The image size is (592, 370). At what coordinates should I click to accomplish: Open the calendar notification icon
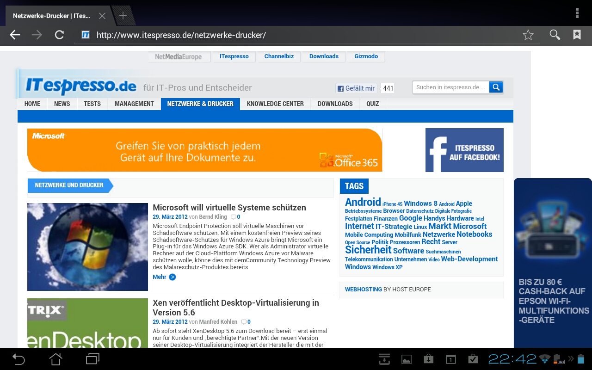[451, 359]
